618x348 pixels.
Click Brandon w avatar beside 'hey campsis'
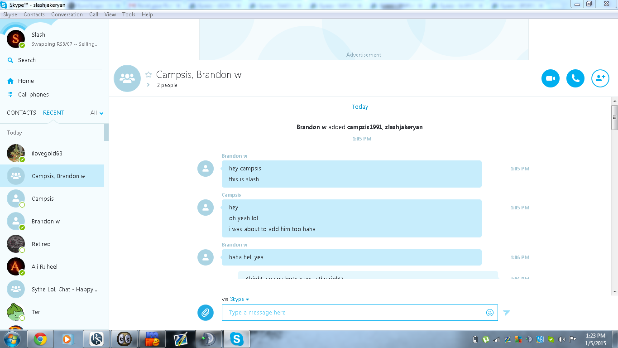(x=206, y=169)
